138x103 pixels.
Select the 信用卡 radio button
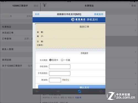point(50,60)
